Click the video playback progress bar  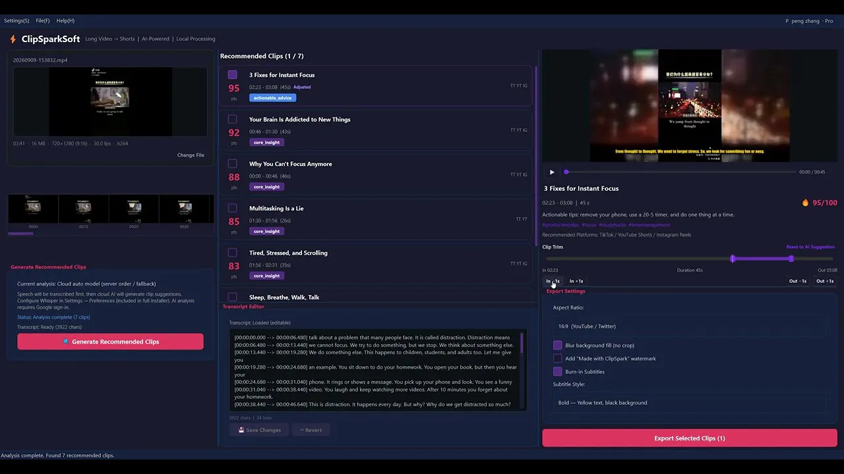(679, 172)
